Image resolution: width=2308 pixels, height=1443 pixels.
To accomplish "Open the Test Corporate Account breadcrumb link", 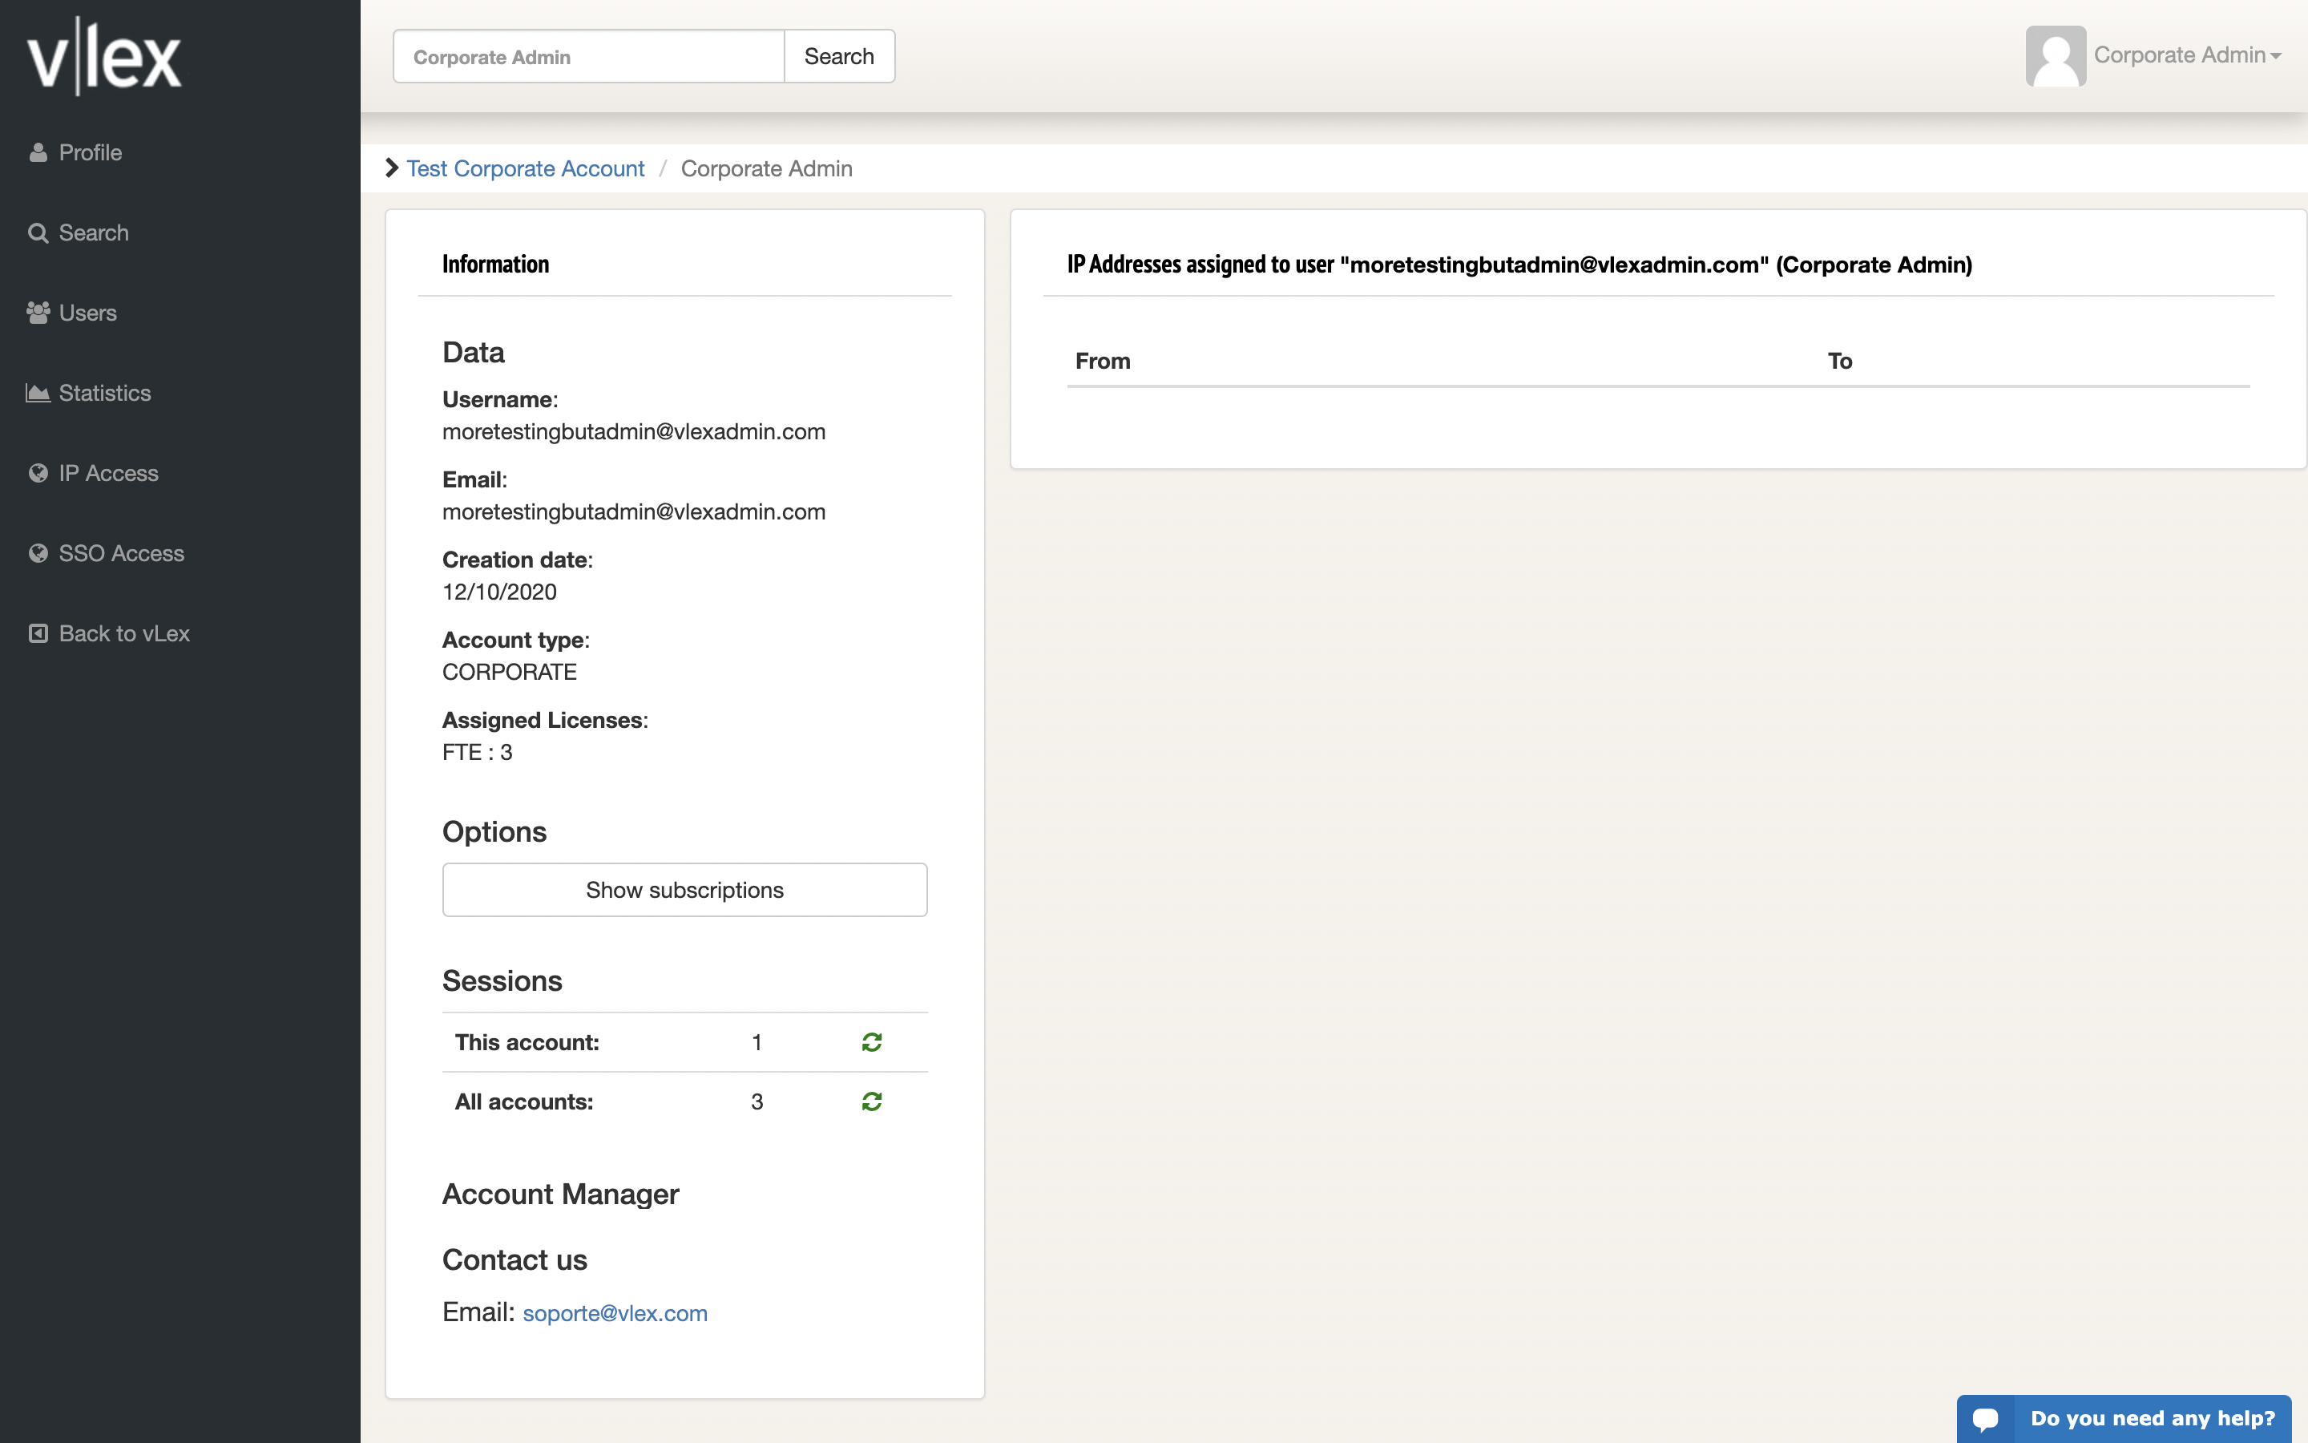I will 526,169.
